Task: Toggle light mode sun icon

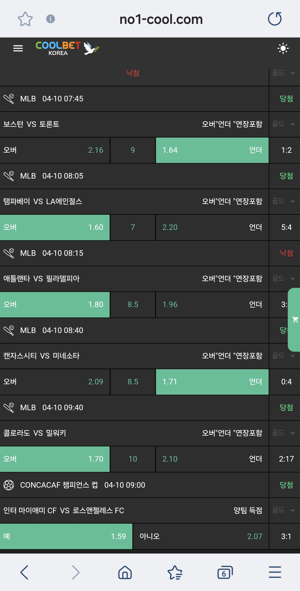Action: (x=283, y=48)
